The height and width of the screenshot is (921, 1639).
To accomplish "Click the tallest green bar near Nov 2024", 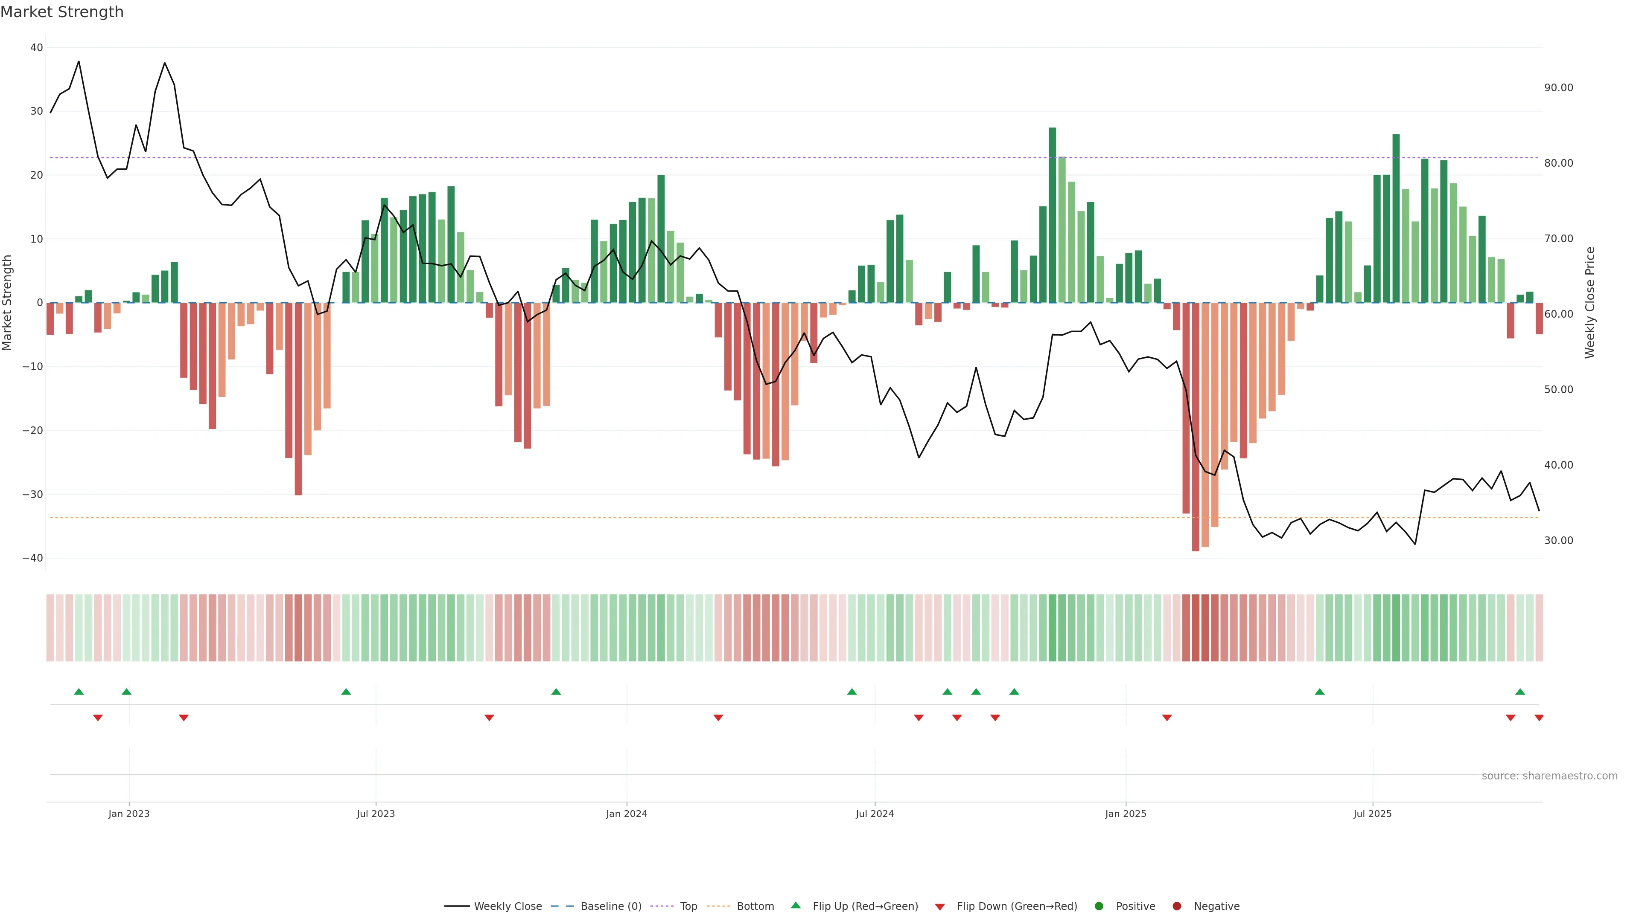I will (1053, 215).
